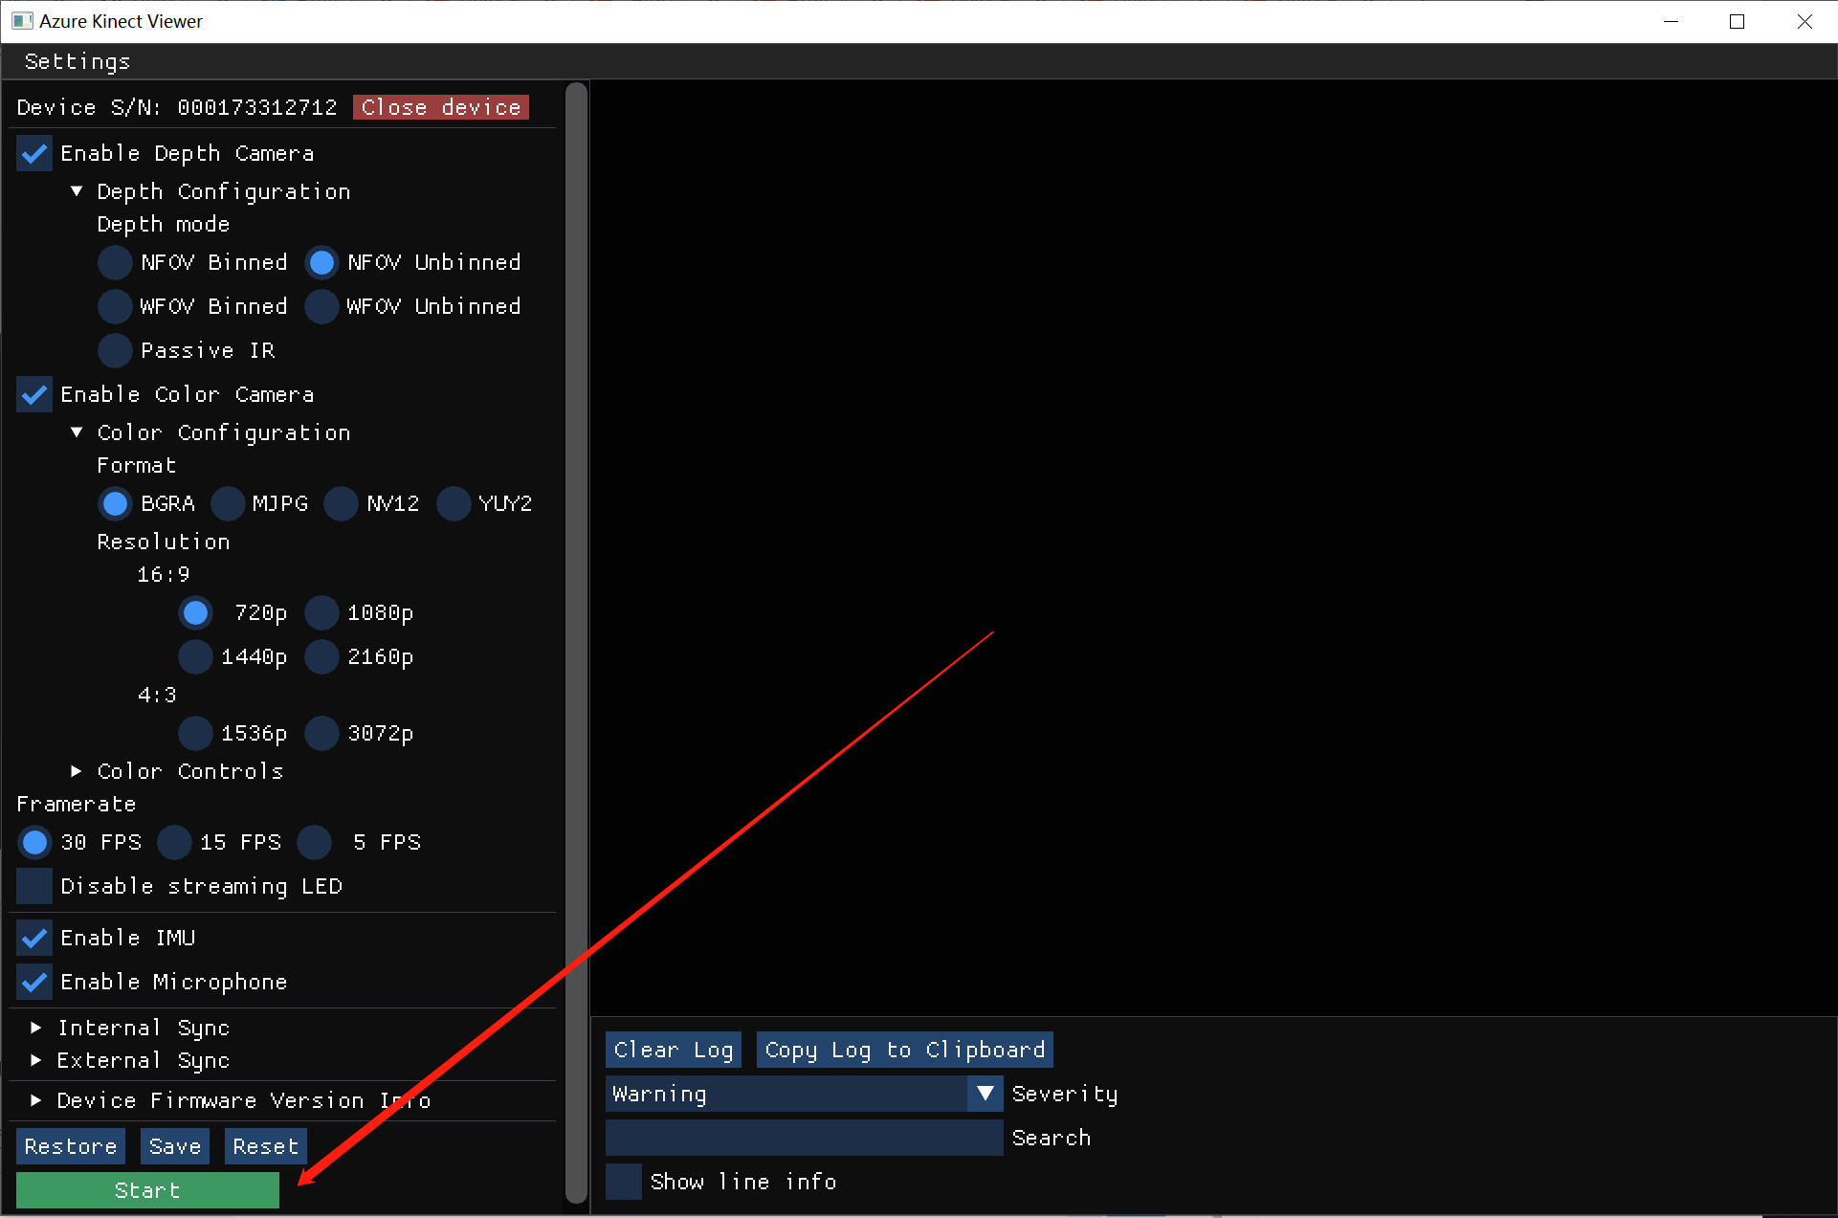1838x1218 pixels.
Task: Choose 2160p resolution
Action: click(321, 656)
